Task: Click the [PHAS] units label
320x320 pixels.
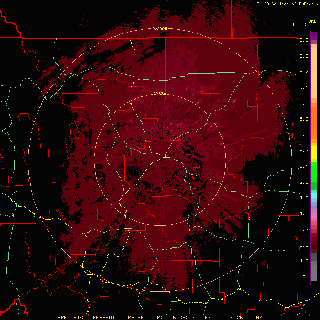Action: [300, 25]
